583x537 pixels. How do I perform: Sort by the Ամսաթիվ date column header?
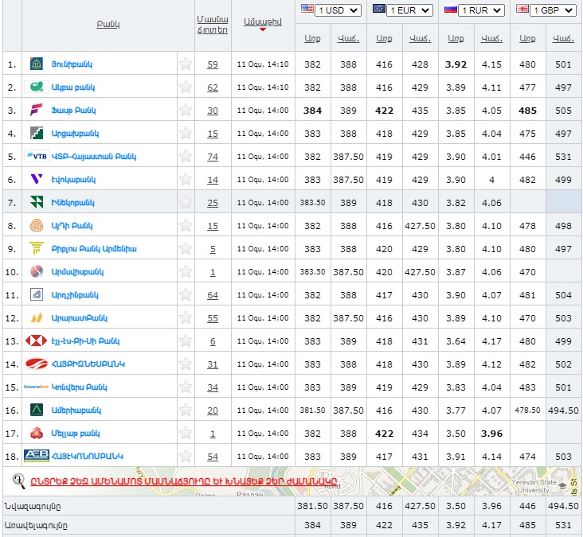[263, 21]
